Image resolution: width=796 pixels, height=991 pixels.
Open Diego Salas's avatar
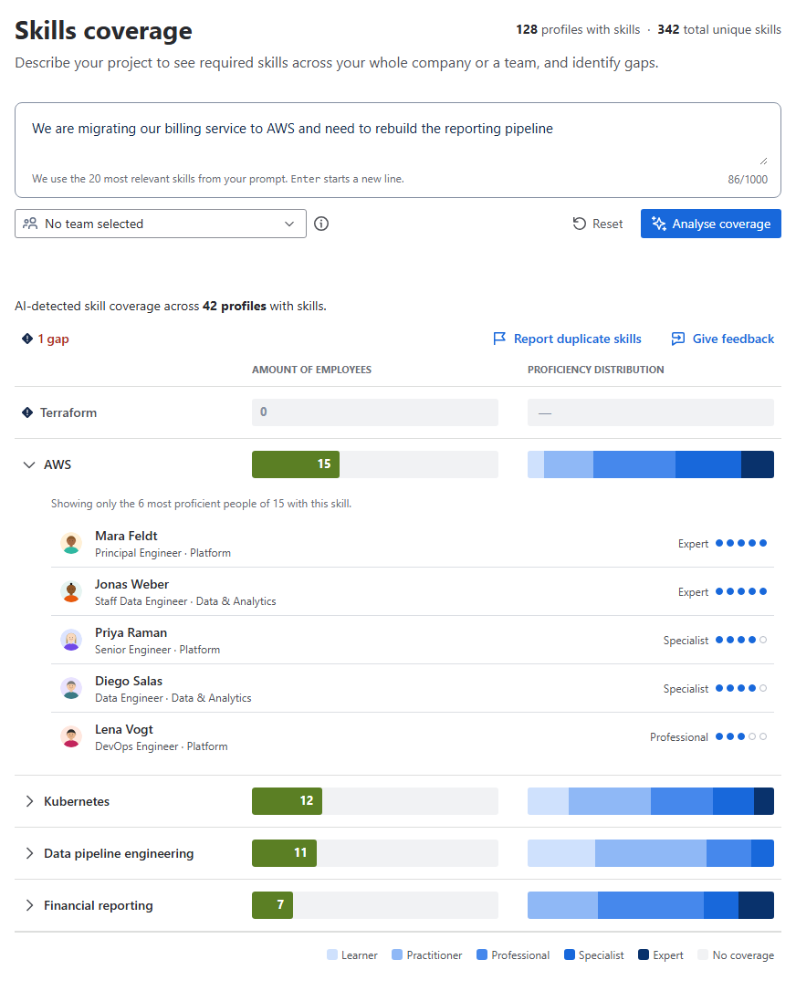(x=71, y=689)
